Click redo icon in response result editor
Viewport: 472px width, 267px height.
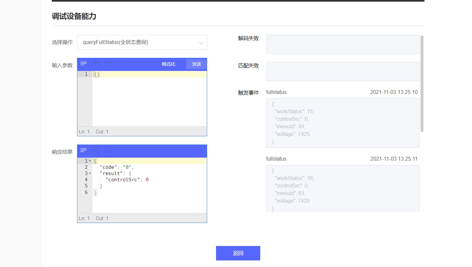coord(108,150)
